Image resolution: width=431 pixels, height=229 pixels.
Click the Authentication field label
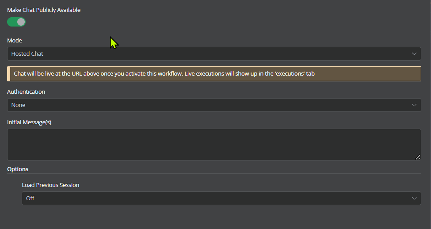pyautogui.click(x=26, y=92)
